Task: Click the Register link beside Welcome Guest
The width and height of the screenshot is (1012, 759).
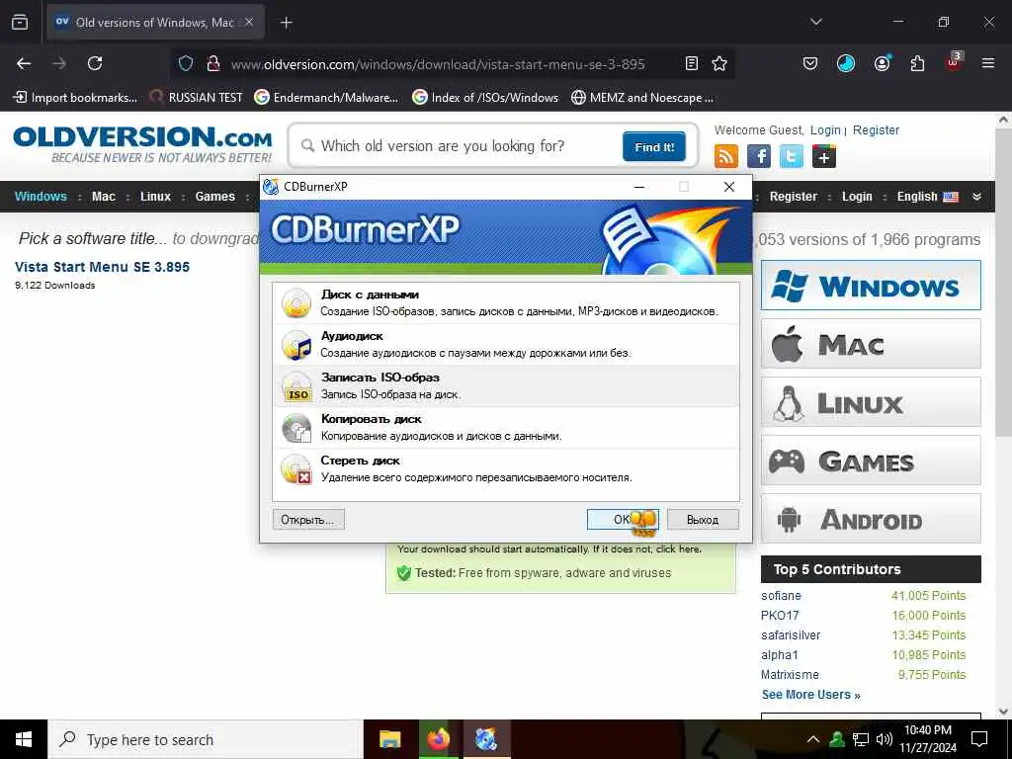Action: tap(876, 129)
